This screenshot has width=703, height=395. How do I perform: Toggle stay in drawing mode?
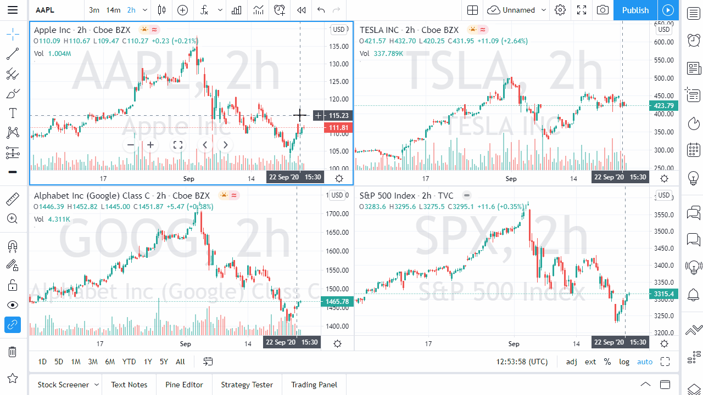pos(13,265)
